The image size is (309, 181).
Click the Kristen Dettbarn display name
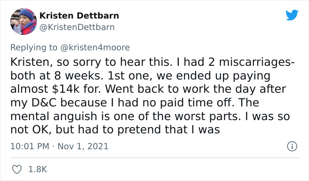pyautogui.click(x=79, y=15)
